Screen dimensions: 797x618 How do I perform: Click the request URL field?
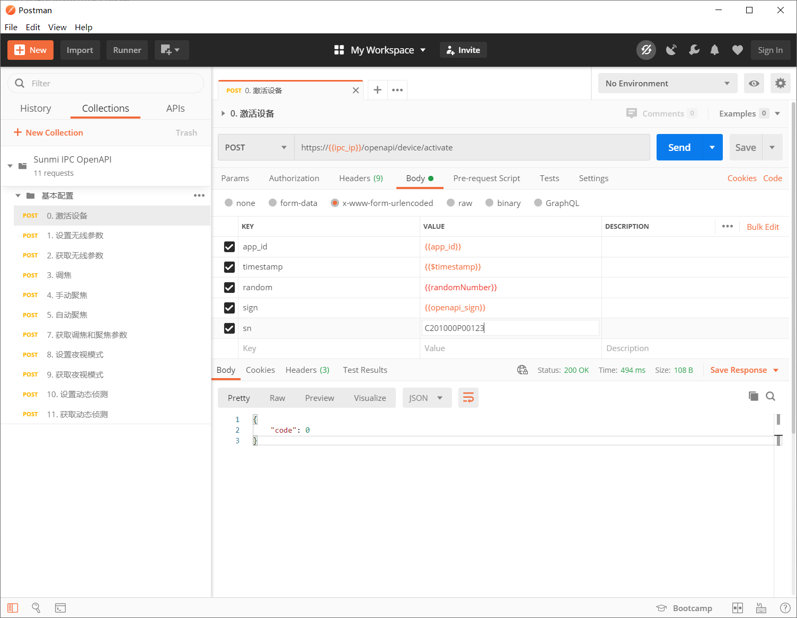click(472, 147)
